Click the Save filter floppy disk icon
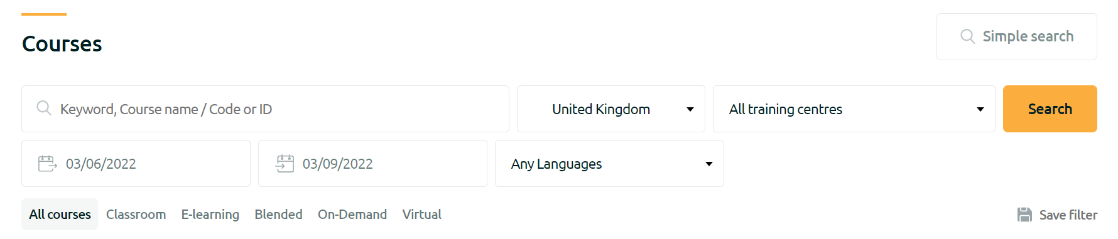This screenshot has height=239, width=1118. coord(1024,215)
